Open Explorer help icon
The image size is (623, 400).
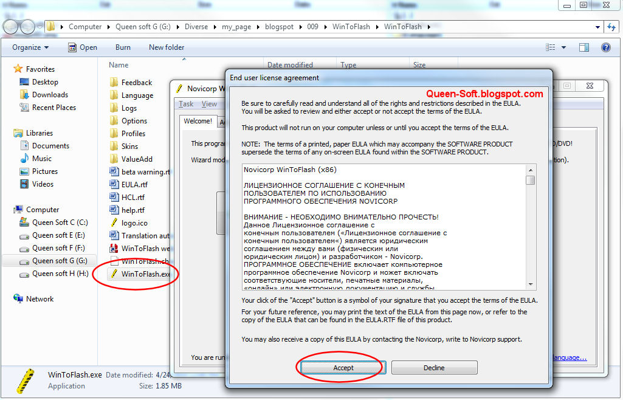point(605,47)
